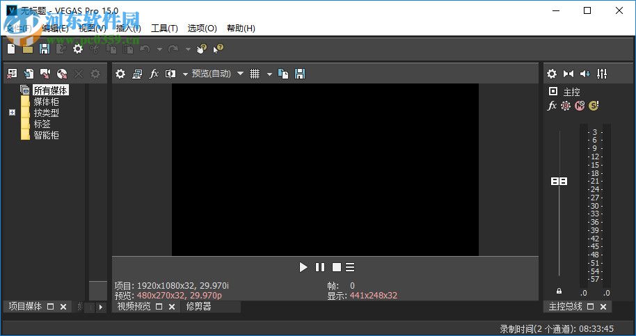Open the Video Output FX icon in preview
Screen dimensions: 636x336
pos(154,74)
